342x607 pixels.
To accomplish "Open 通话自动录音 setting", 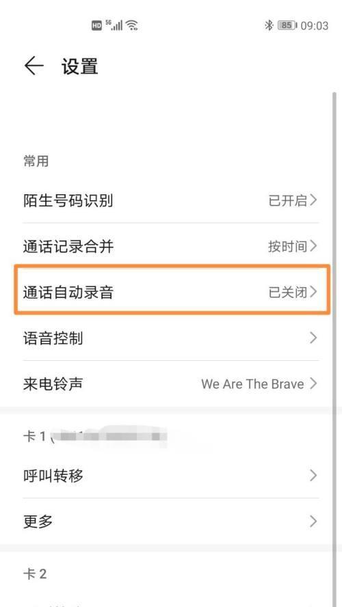I will (172, 292).
